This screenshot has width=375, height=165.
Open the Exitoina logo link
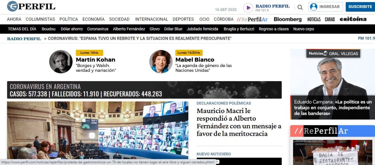click(x=353, y=19)
